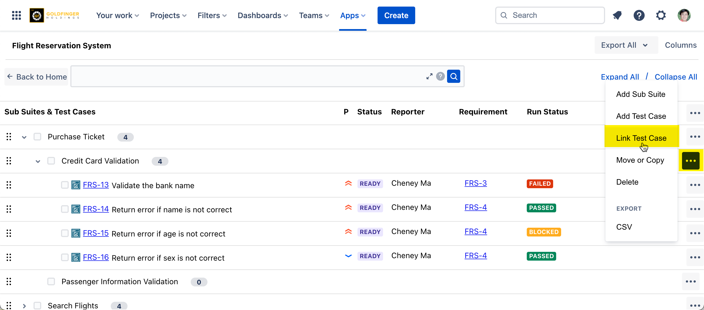Check the Purchase Ticket checkbox

(x=37, y=137)
